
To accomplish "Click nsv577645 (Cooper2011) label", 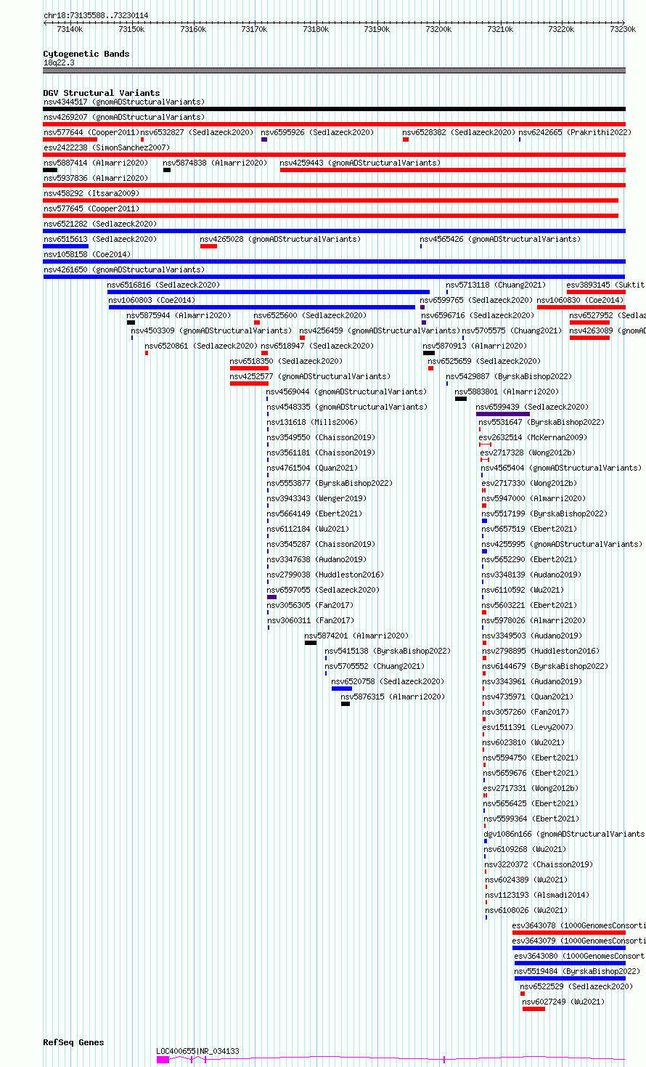I will click(91, 209).
